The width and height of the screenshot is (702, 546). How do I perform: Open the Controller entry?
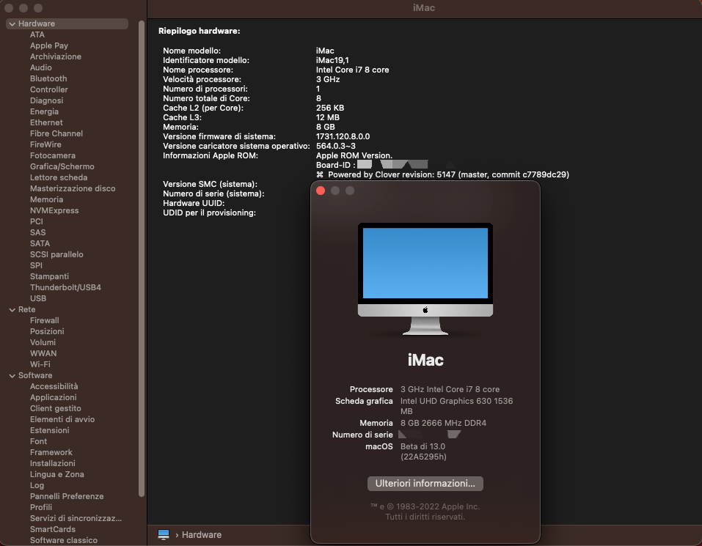[x=49, y=89]
